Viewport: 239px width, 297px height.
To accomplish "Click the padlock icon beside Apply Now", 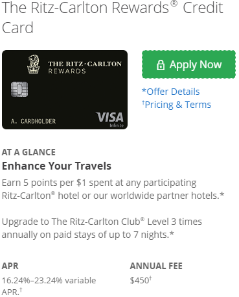I will (161, 65).
